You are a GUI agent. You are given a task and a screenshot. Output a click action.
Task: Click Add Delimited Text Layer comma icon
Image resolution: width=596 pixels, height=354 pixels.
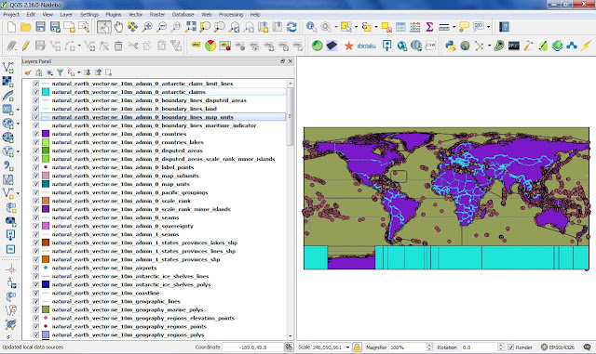[8, 165]
